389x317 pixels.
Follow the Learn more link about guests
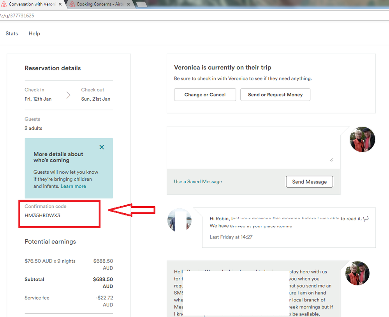point(73,186)
